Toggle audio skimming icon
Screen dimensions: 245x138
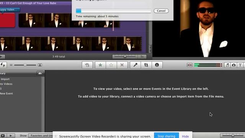click(x=189, y=65)
